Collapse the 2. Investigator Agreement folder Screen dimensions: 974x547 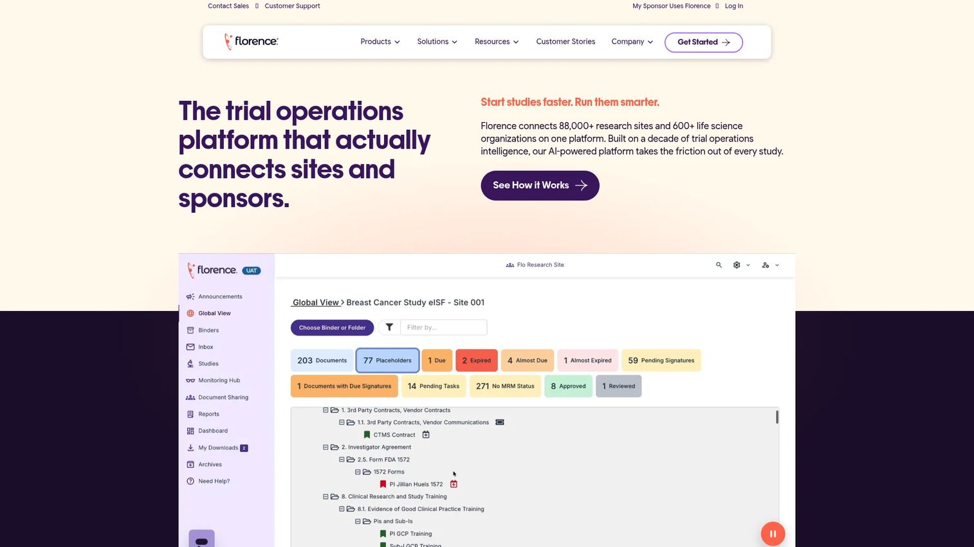[326, 447]
